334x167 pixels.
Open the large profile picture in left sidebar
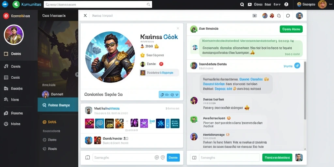[x=14, y=35]
